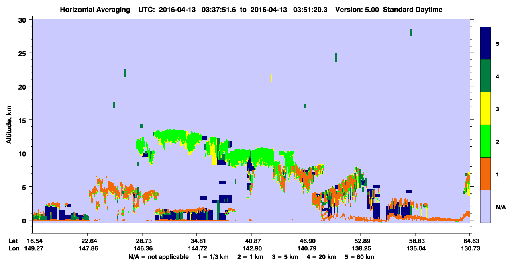This screenshot has height=268, width=522.
Task: Click latitude value 28.73
Action: [x=142, y=241]
